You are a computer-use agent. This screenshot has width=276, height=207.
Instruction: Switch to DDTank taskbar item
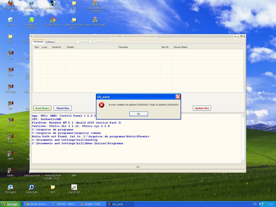tap(65, 204)
